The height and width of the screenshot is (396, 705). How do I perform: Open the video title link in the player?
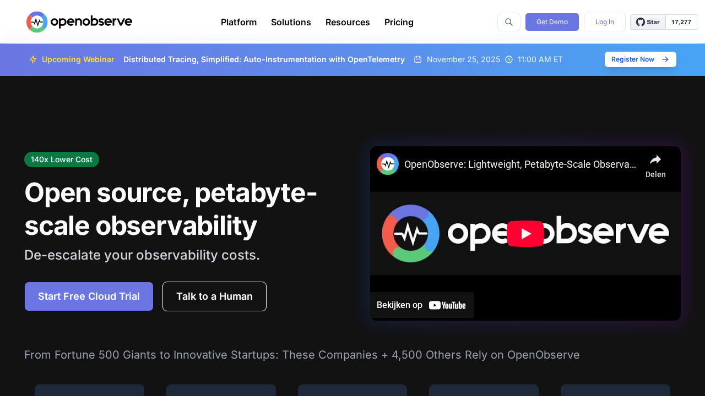[520, 164]
